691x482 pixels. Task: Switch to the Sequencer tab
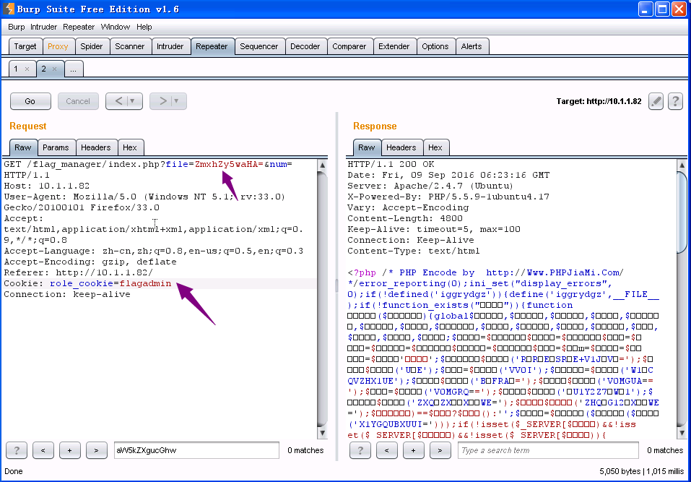click(259, 46)
